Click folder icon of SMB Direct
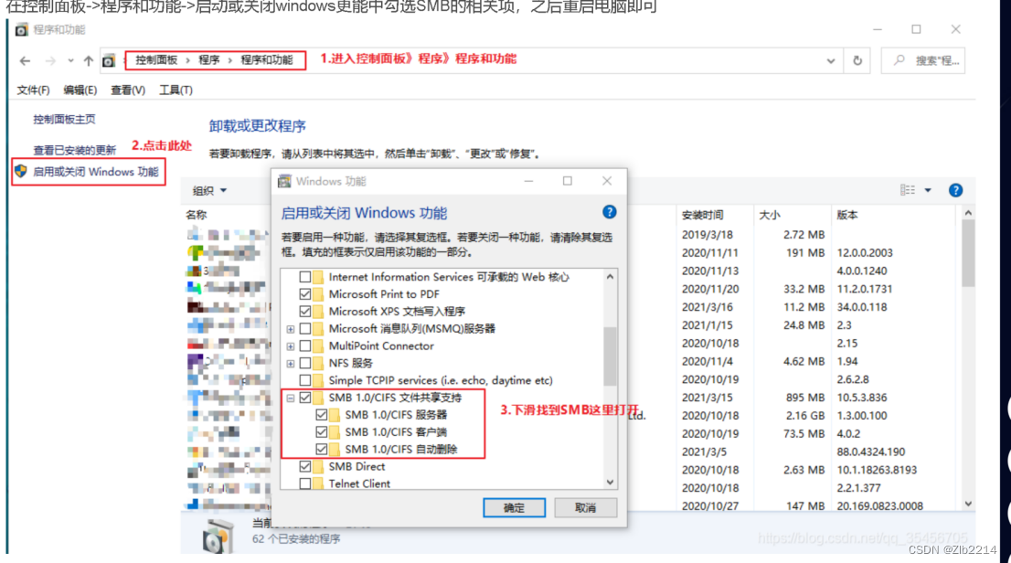The height and width of the screenshot is (563, 1011). pyautogui.click(x=318, y=466)
